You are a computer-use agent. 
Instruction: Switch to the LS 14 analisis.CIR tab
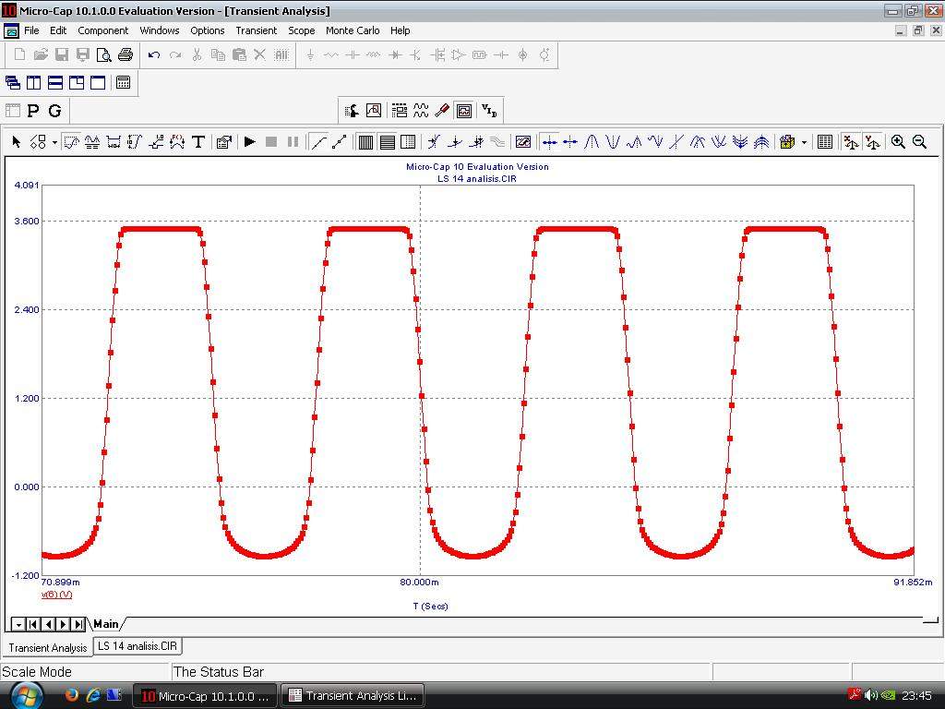click(x=138, y=646)
